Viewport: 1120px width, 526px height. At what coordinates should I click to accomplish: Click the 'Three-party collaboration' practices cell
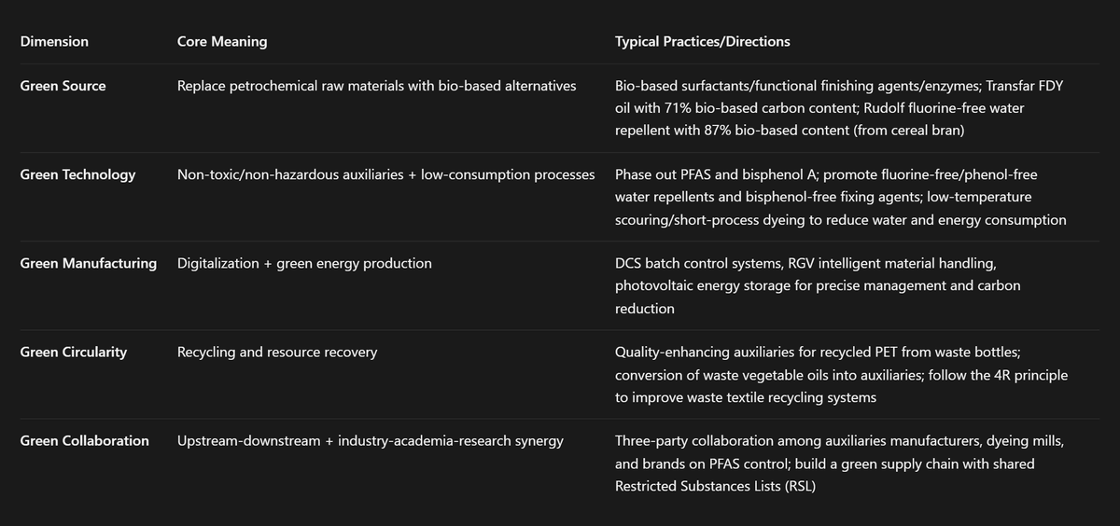(x=839, y=463)
